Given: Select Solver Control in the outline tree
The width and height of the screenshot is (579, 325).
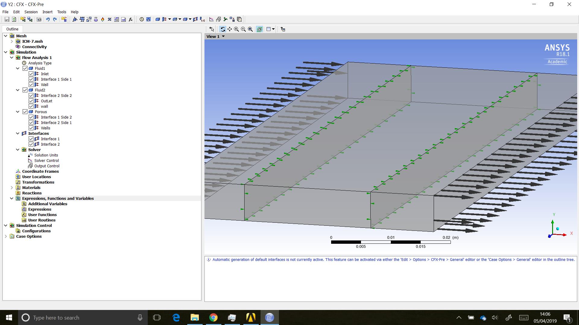Looking at the screenshot, I should pyautogui.click(x=46, y=160).
